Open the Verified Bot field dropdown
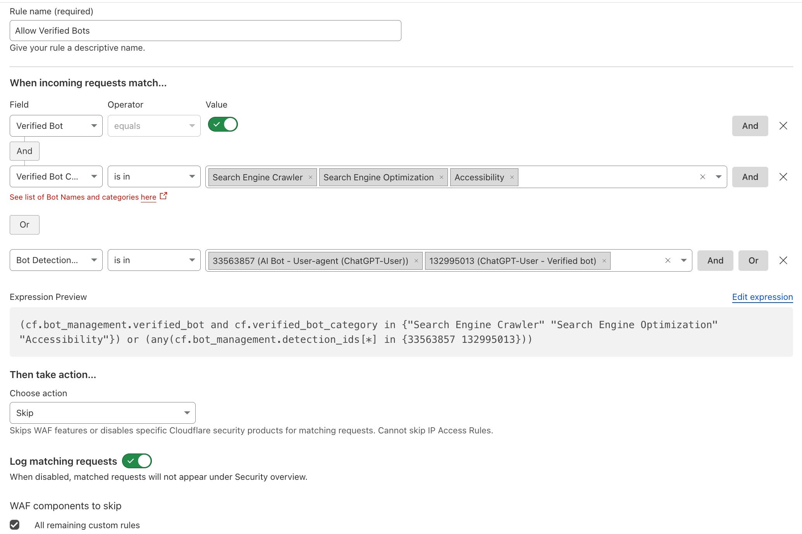The image size is (802, 534). point(56,126)
